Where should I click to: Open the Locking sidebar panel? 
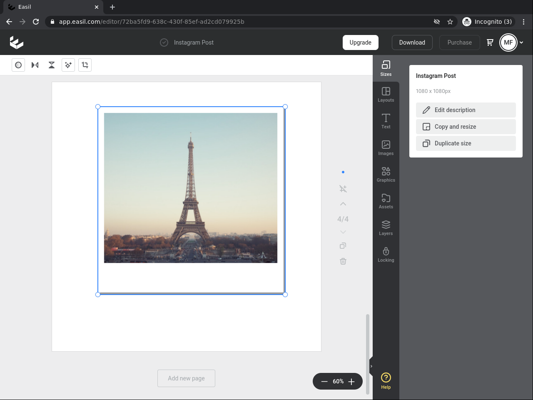(386, 255)
